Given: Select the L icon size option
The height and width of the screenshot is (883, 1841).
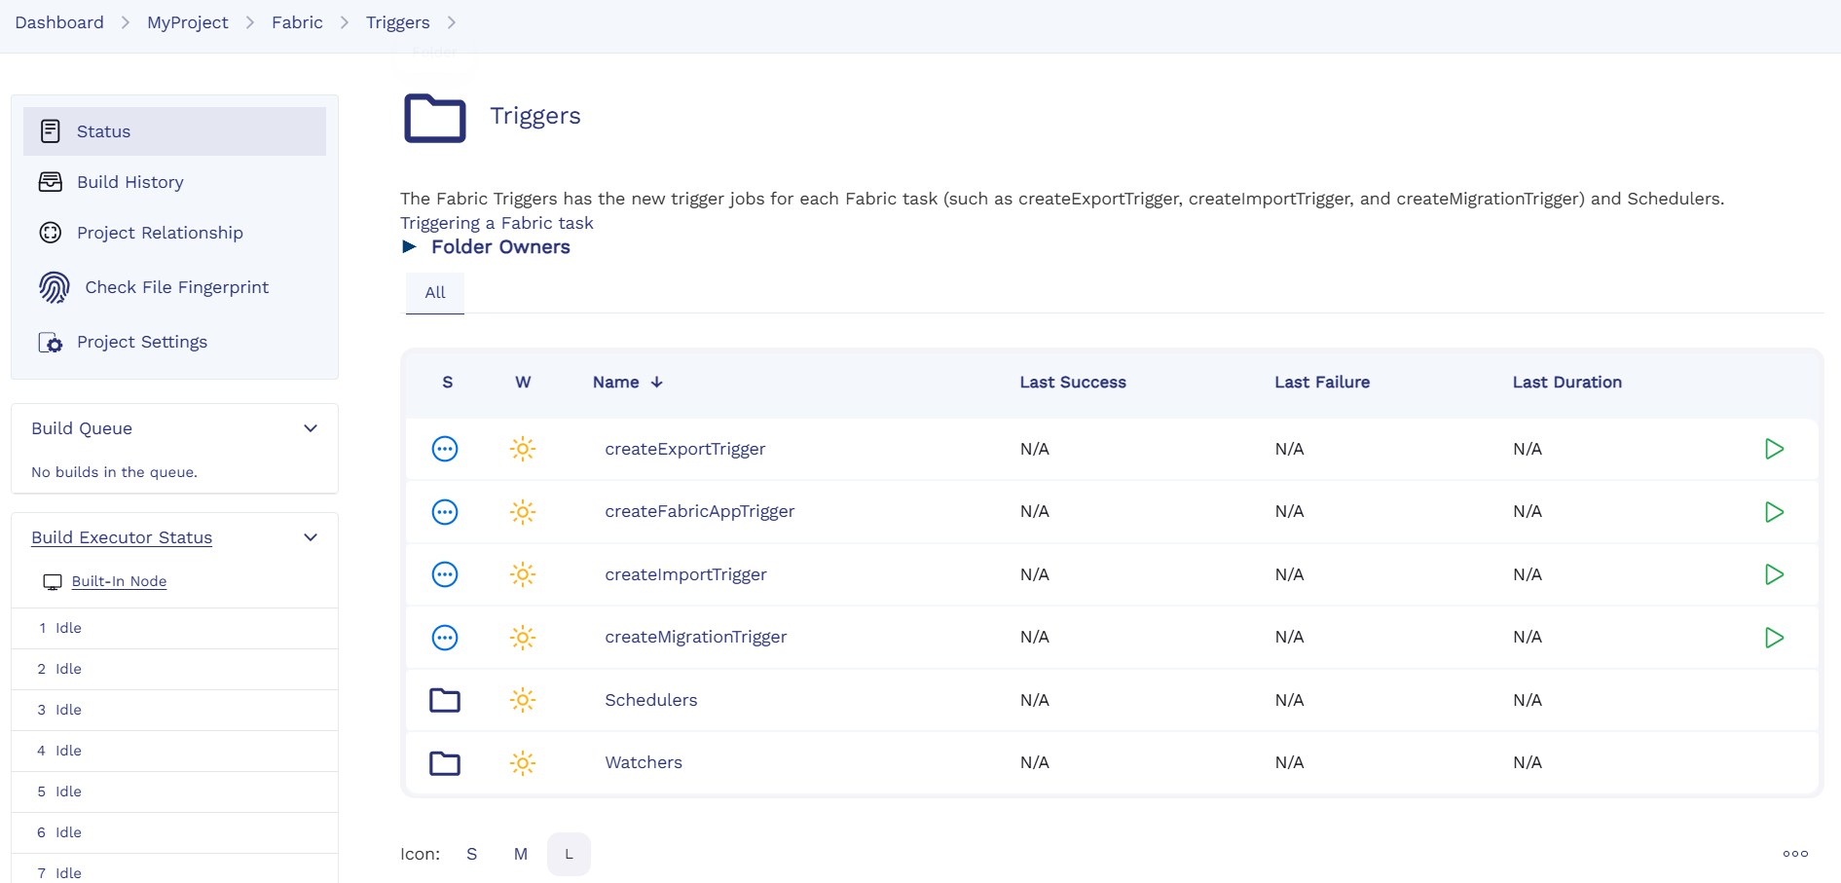Looking at the screenshot, I should (569, 854).
